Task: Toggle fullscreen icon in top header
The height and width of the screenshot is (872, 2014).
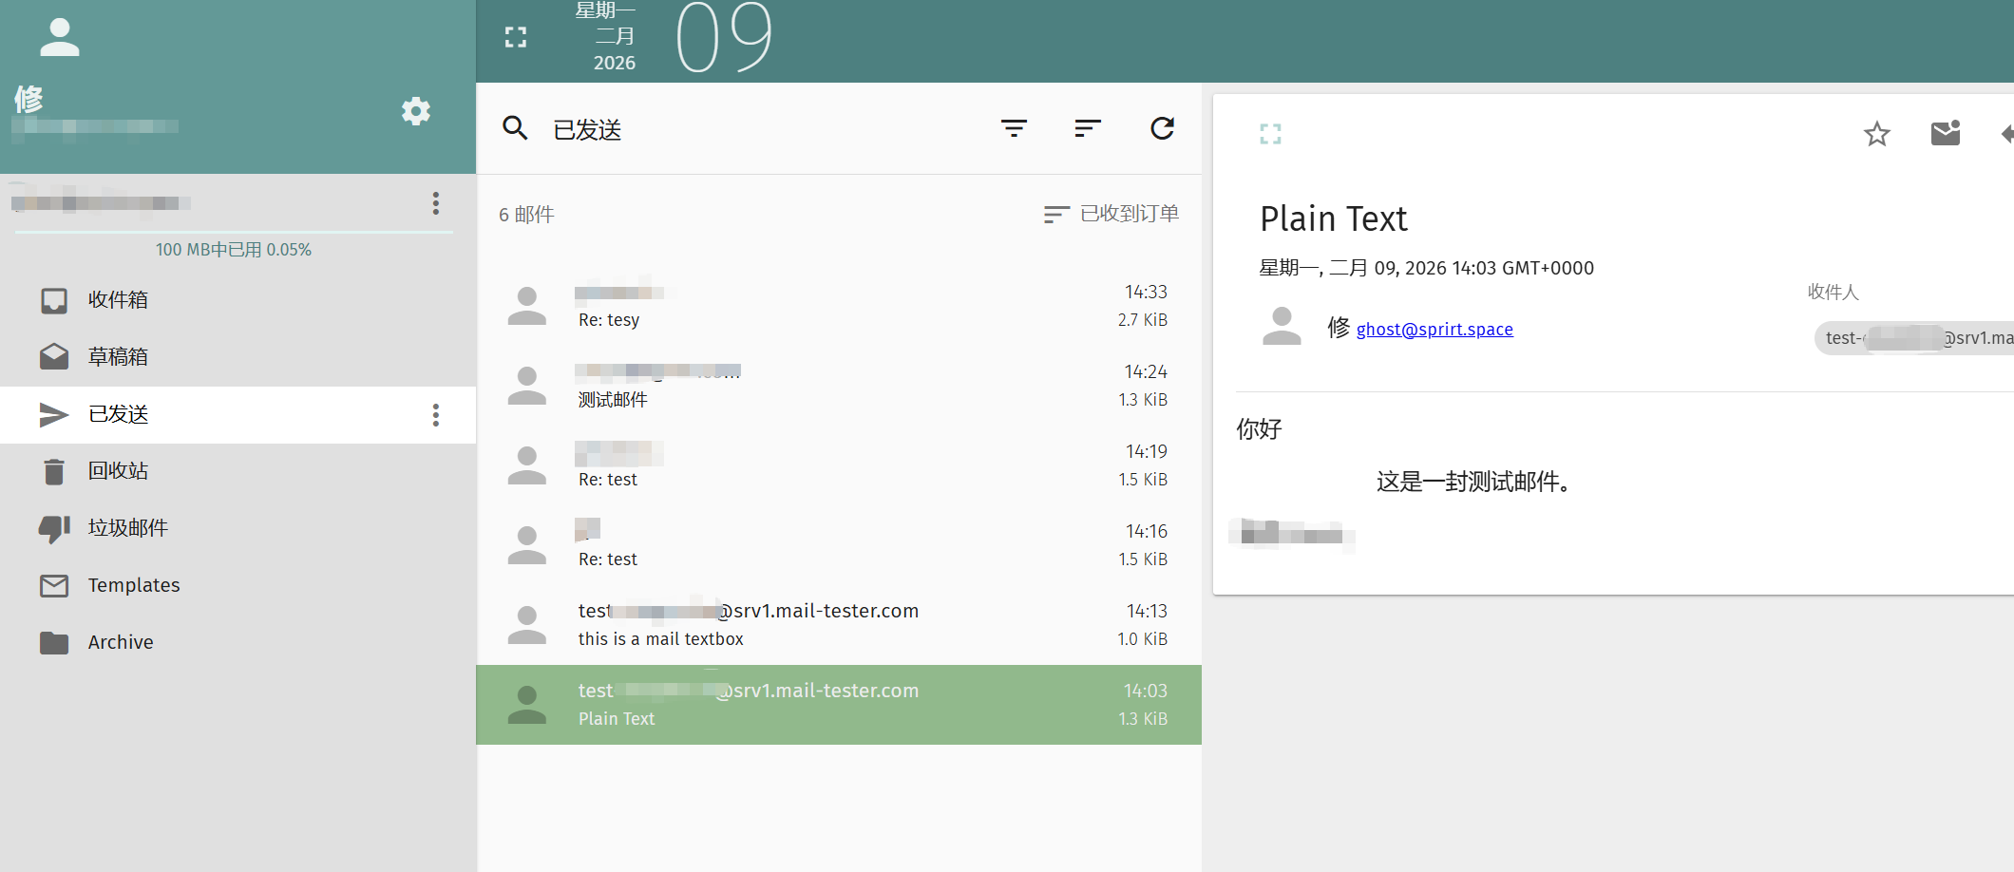Action: [x=515, y=38]
